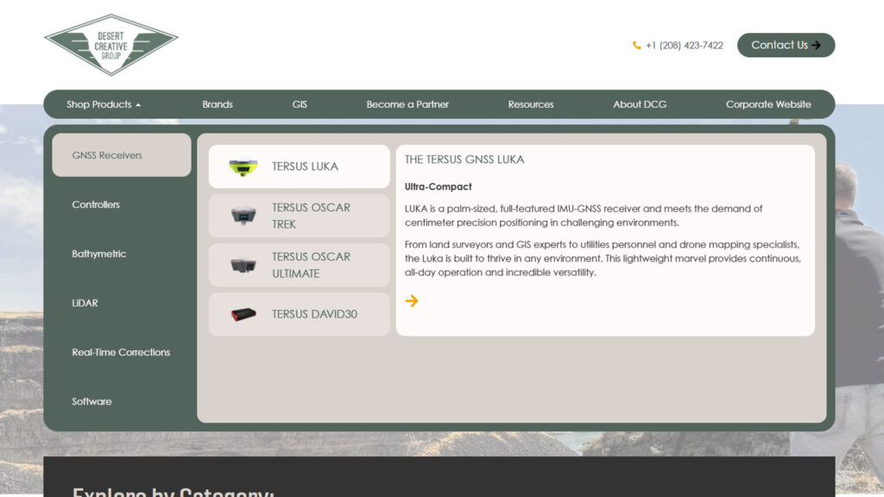Click the Oscar Trek receiver thumbnail
The image size is (884, 497).
243,215
